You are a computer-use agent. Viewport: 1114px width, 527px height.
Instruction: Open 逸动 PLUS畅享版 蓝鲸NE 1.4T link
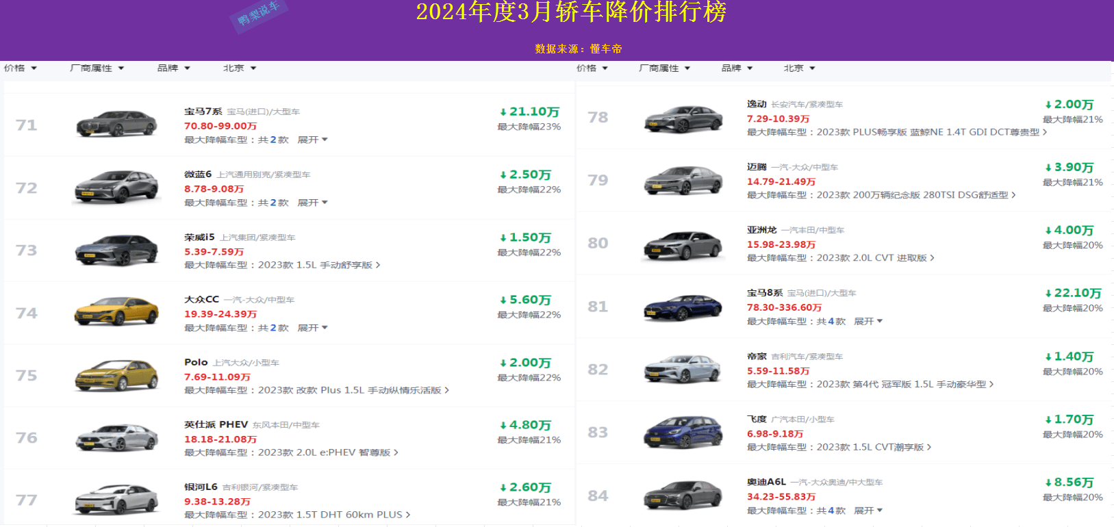click(x=932, y=132)
